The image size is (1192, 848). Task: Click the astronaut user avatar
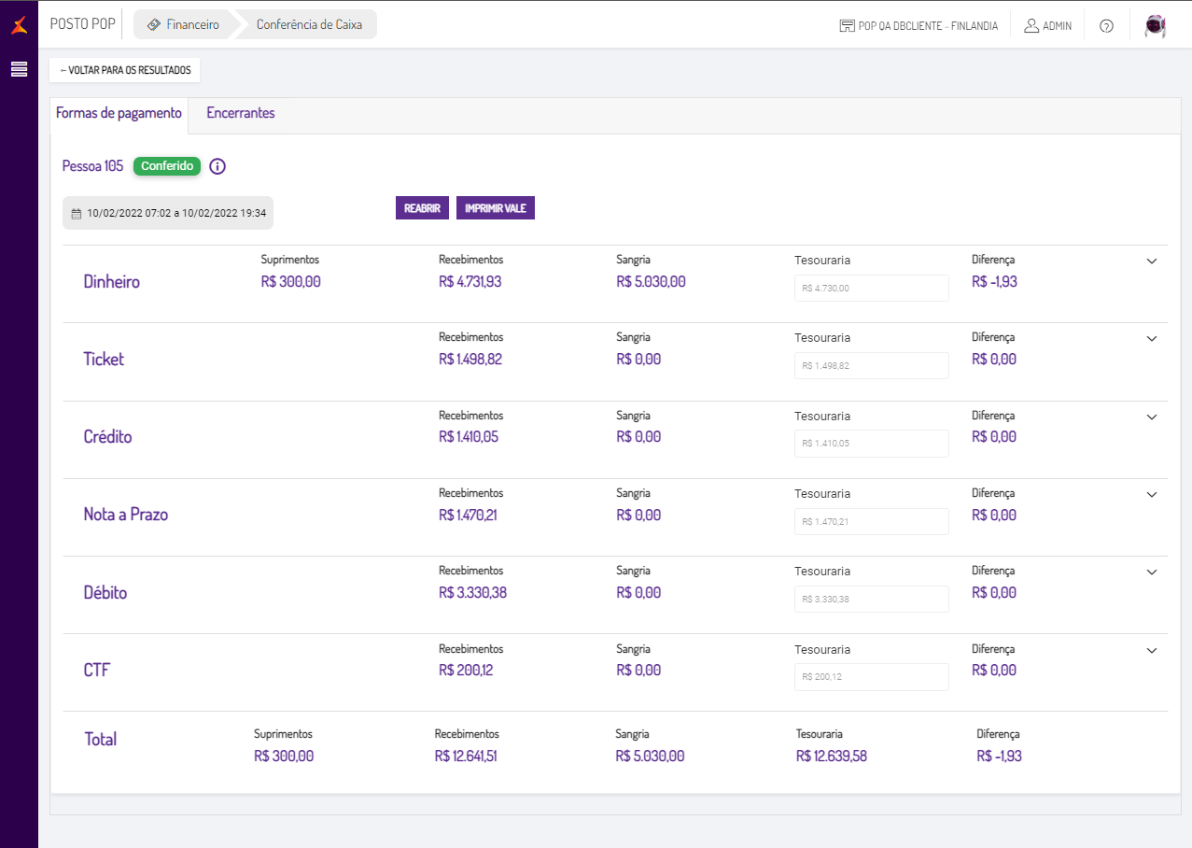[x=1155, y=26]
